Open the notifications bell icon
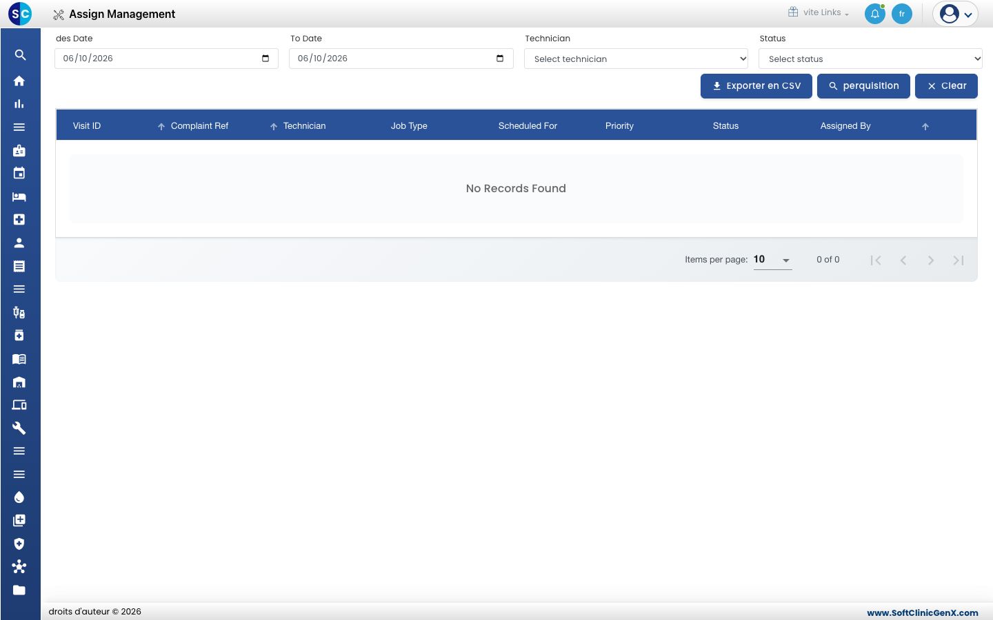The image size is (993, 620). (875, 14)
